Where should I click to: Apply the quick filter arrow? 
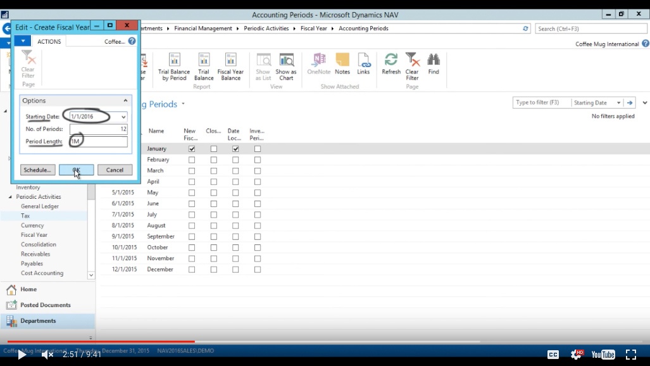tap(630, 103)
